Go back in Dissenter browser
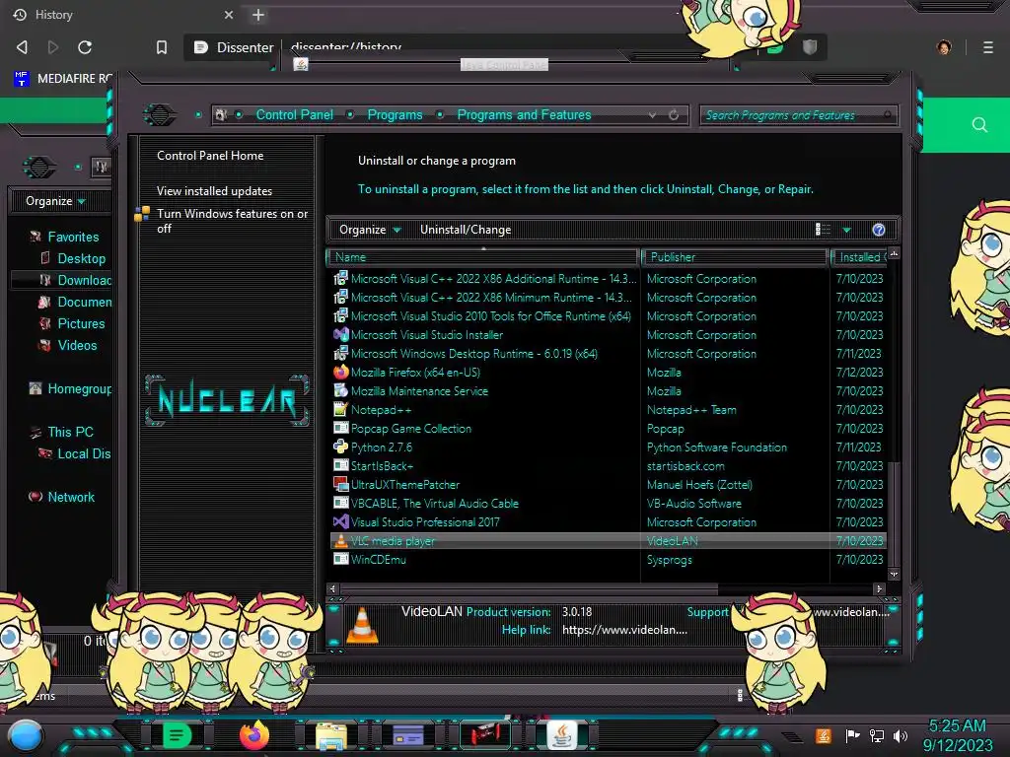1010x757 pixels. 22,47
